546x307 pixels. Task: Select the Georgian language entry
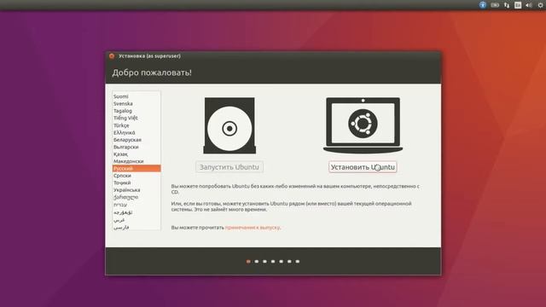[x=136, y=197]
